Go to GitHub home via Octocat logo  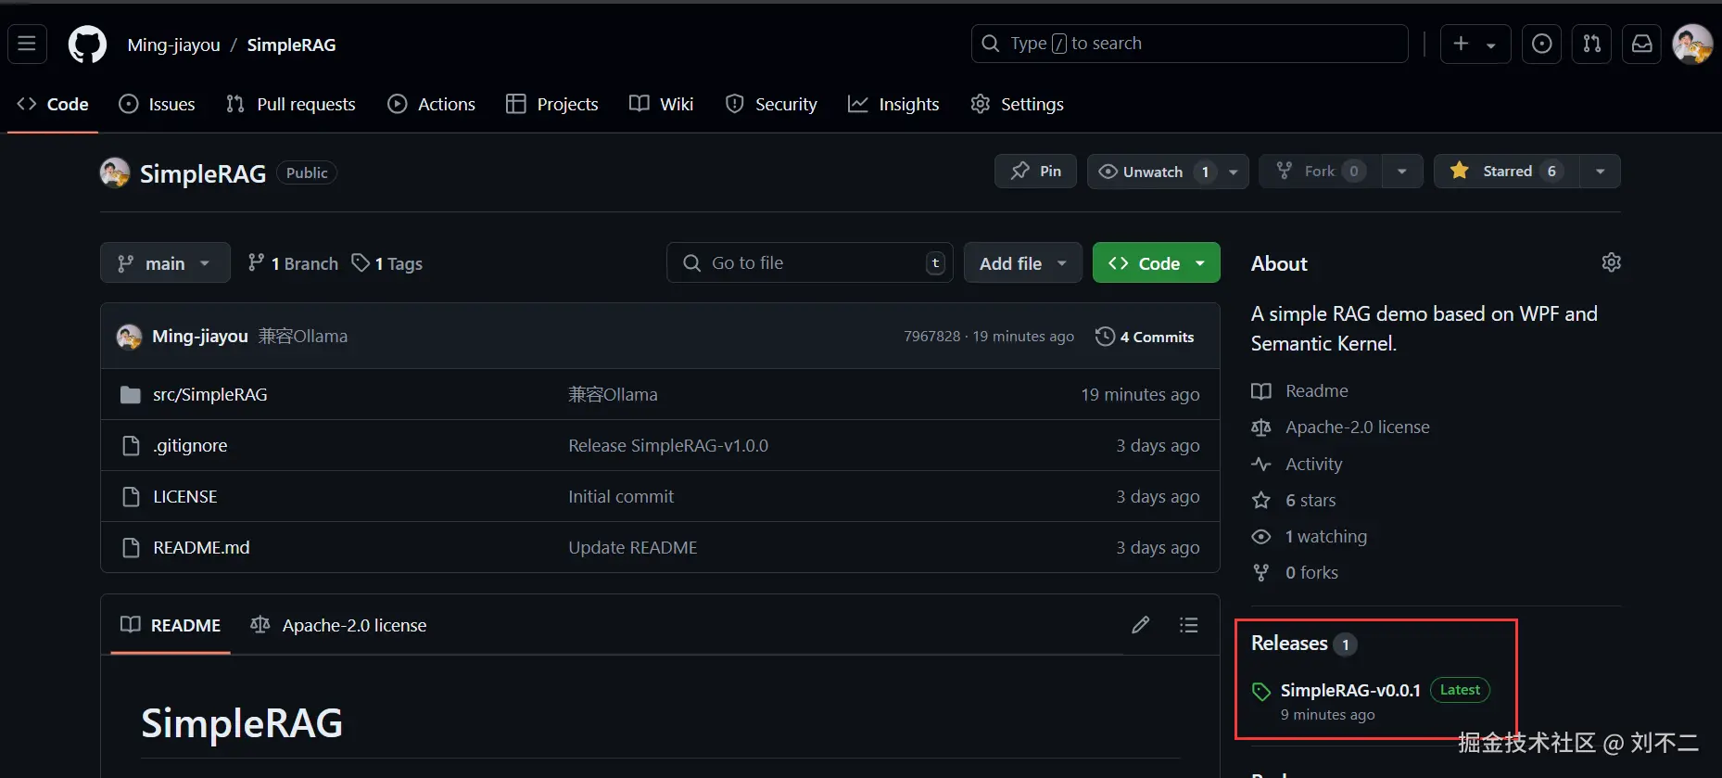(87, 44)
